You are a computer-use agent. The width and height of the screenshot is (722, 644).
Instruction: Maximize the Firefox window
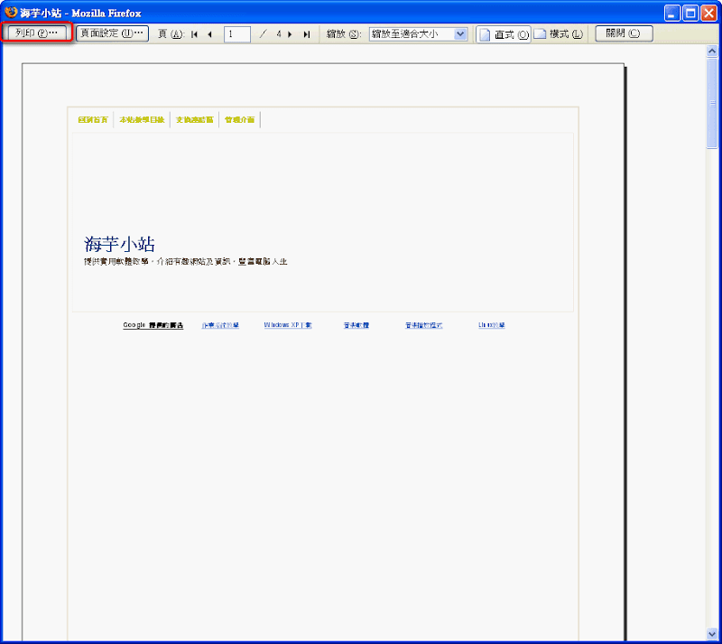pyautogui.click(x=690, y=13)
